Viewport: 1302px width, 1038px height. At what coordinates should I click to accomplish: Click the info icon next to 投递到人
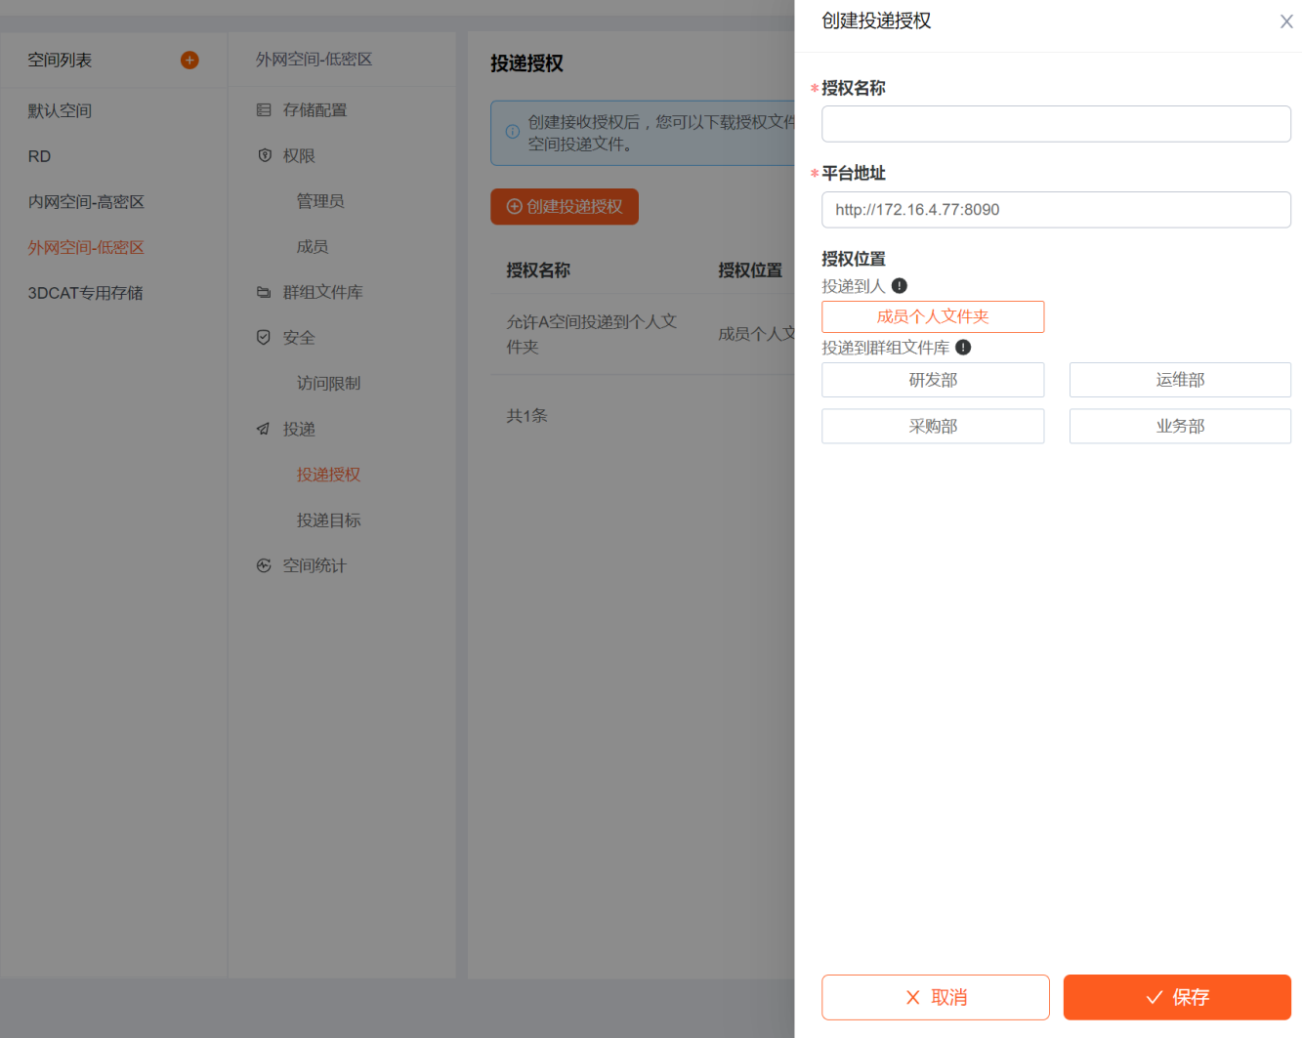(900, 285)
